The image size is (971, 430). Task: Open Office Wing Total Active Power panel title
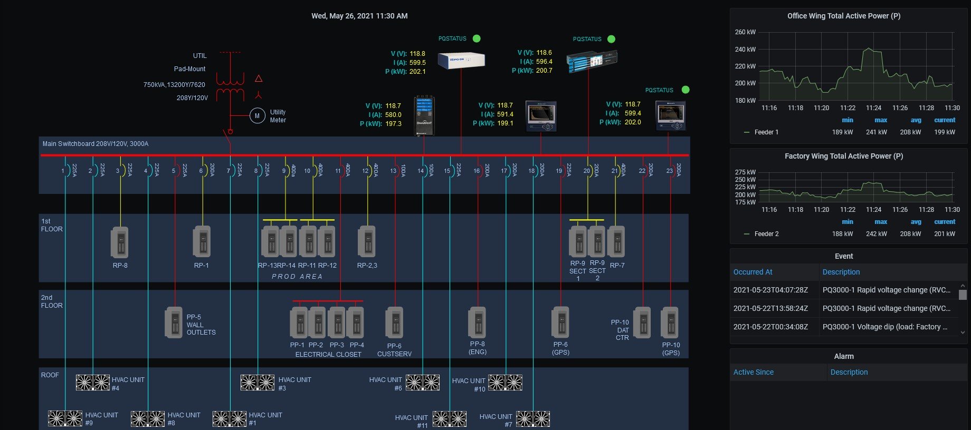(843, 16)
